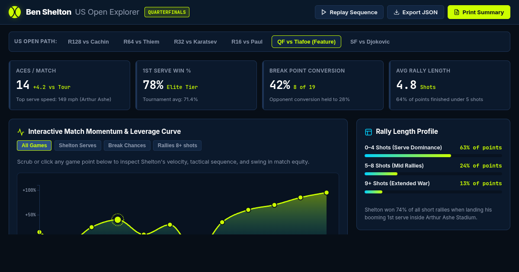Select R32 vs Karatsev match
Screen dimensions: 519x272
click(x=195, y=42)
